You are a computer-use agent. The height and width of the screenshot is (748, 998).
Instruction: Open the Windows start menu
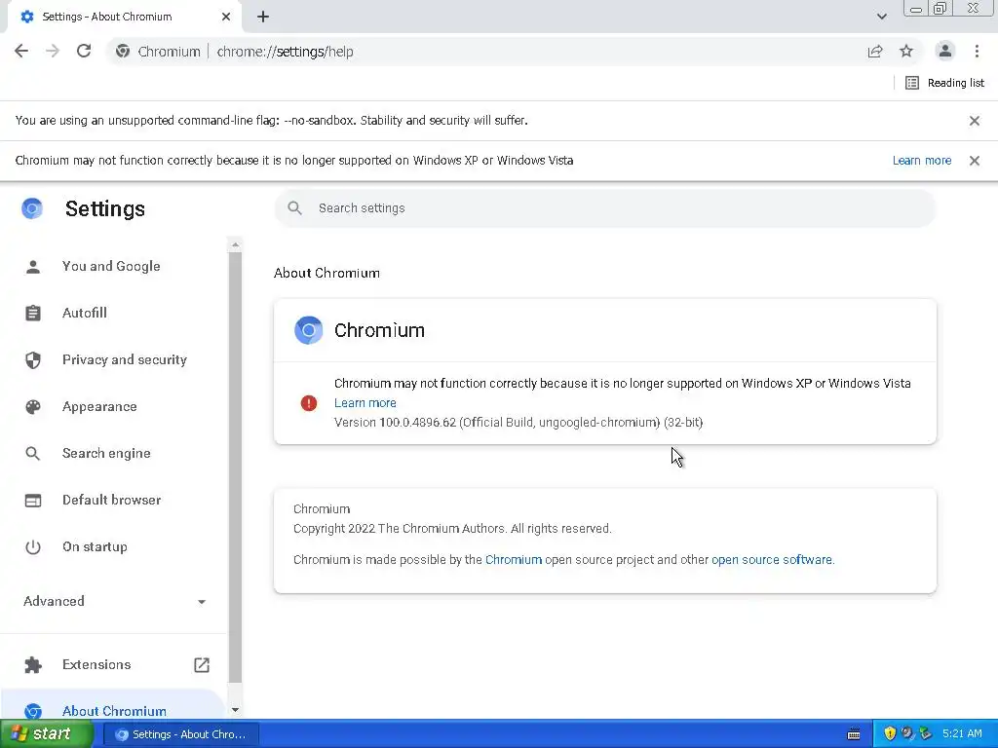[x=46, y=734]
